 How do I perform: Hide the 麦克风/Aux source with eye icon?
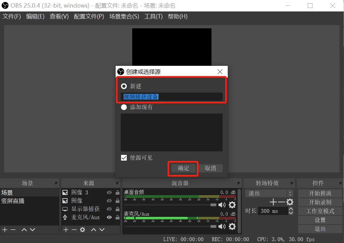click(109, 217)
